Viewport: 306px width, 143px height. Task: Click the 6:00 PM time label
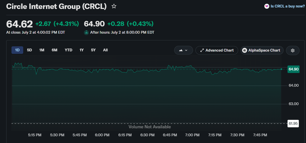(x=102, y=135)
